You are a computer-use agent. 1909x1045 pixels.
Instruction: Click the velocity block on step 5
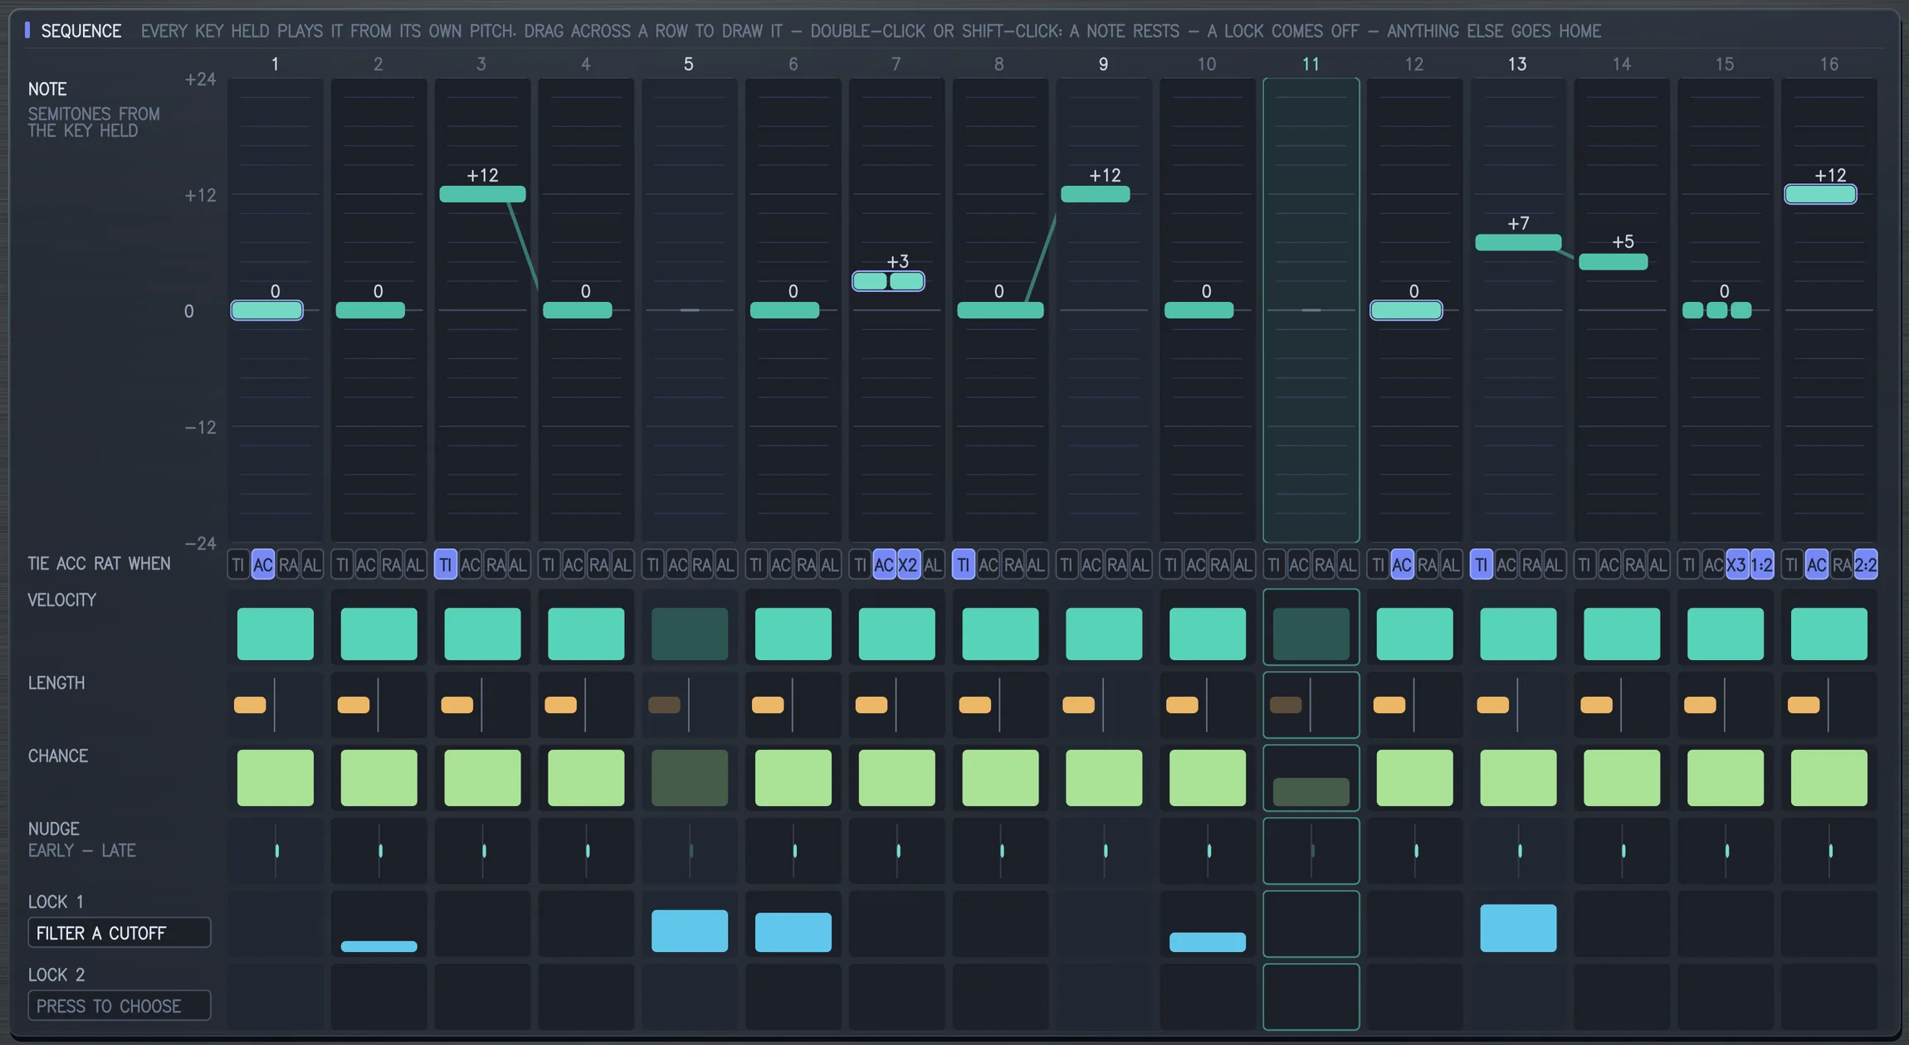pos(689,634)
